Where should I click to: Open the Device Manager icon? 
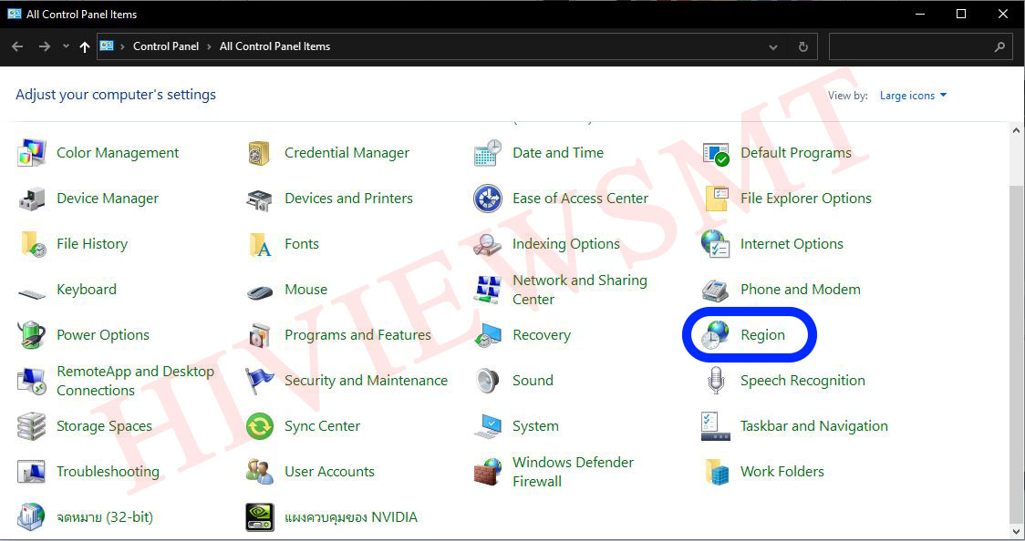[x=32, y=199]
